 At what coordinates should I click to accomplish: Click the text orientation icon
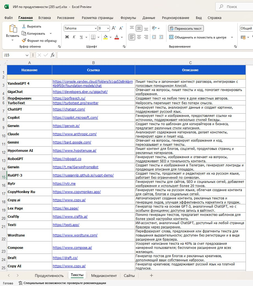point(154,28)
